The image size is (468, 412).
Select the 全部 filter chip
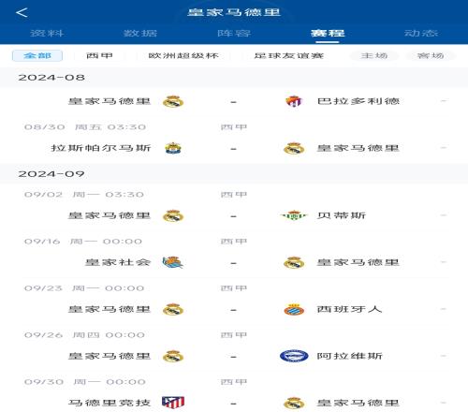37,55
